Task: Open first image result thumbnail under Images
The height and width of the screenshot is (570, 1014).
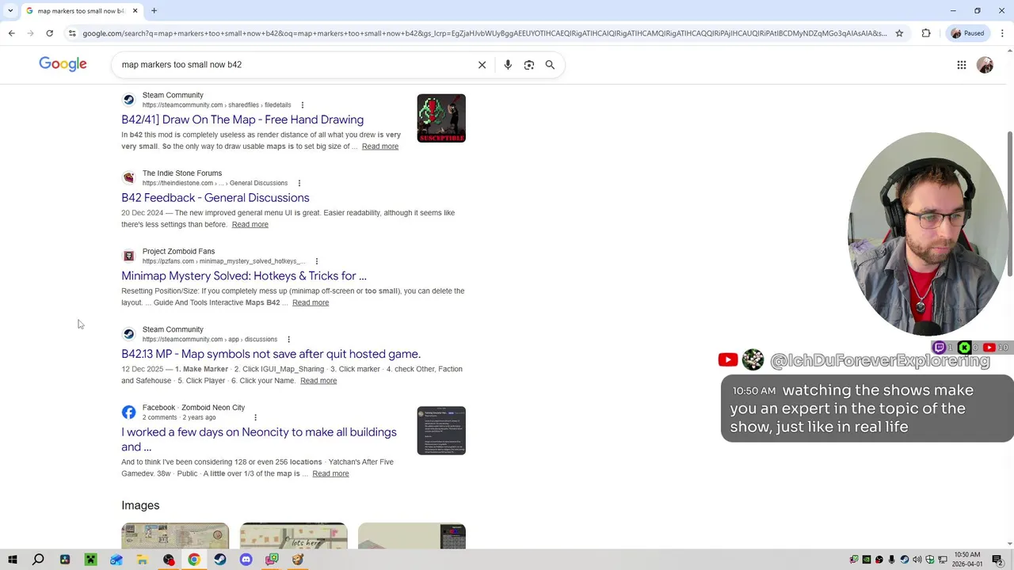Action: 175,536
